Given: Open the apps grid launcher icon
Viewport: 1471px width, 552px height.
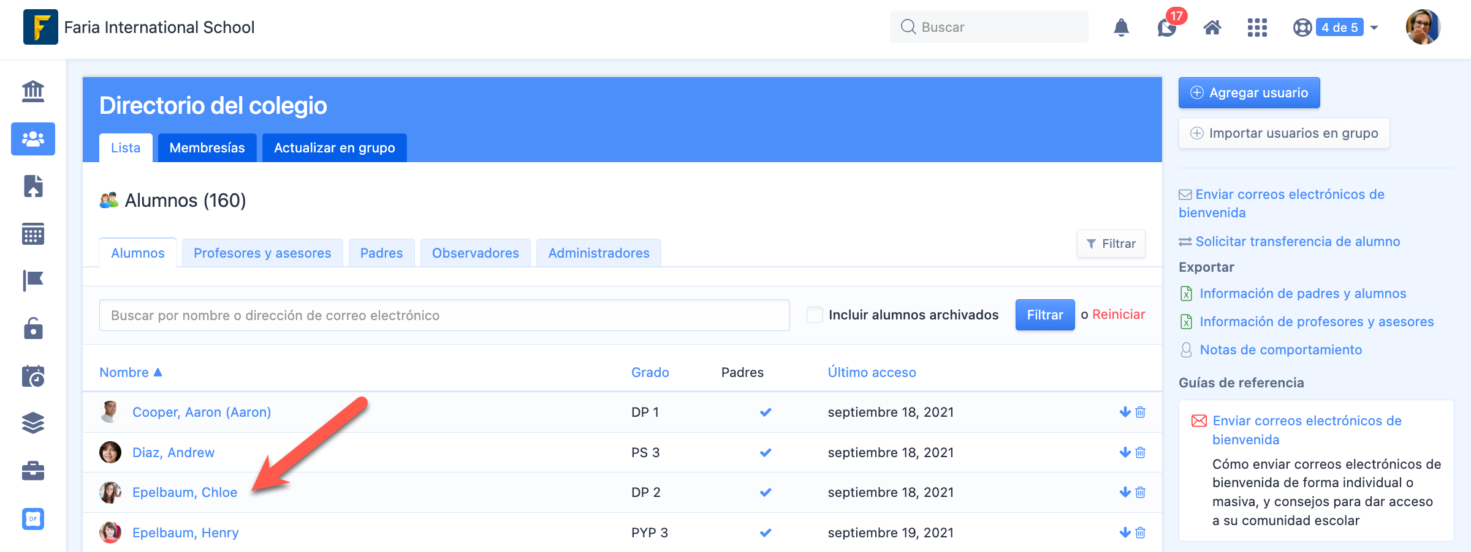Looking at the screenshot, I should pos(1257,28).
